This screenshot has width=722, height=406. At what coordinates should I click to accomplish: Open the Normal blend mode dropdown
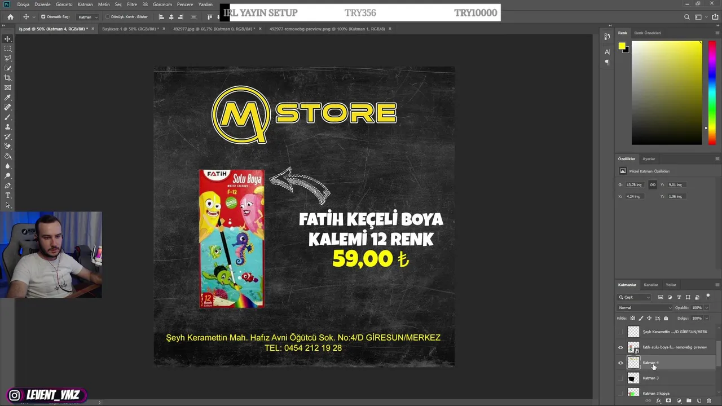point(645,308)
